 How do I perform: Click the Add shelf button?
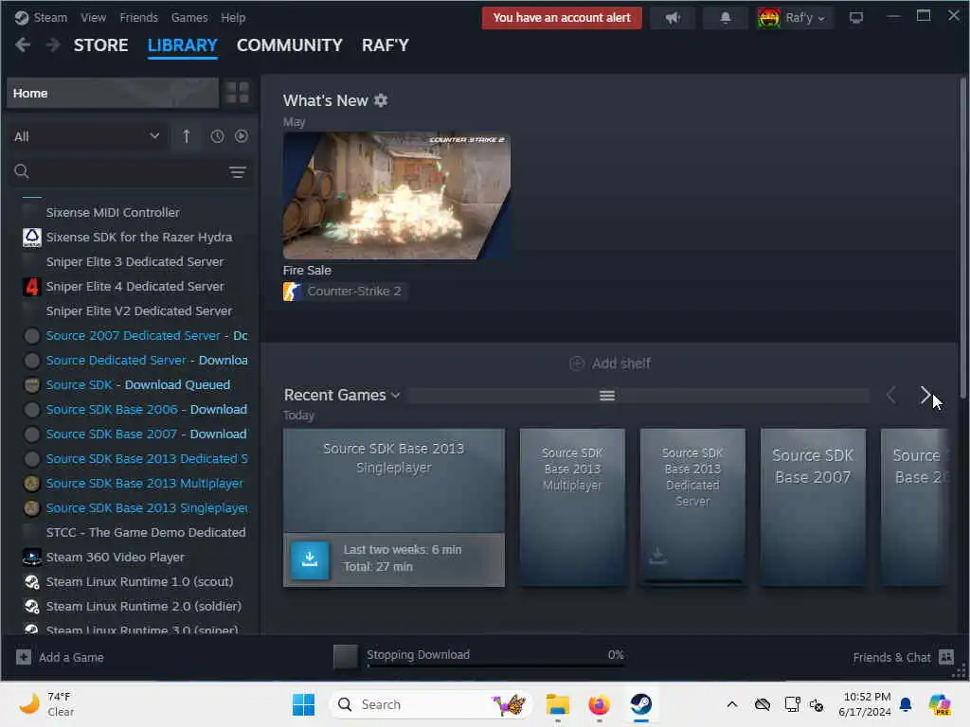click(x=609, y=363)
